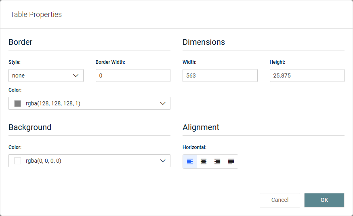The width and height of the screenshot is (353, 216).
Task: Expand the Border Color dropdown
Action: click(89, 103)
